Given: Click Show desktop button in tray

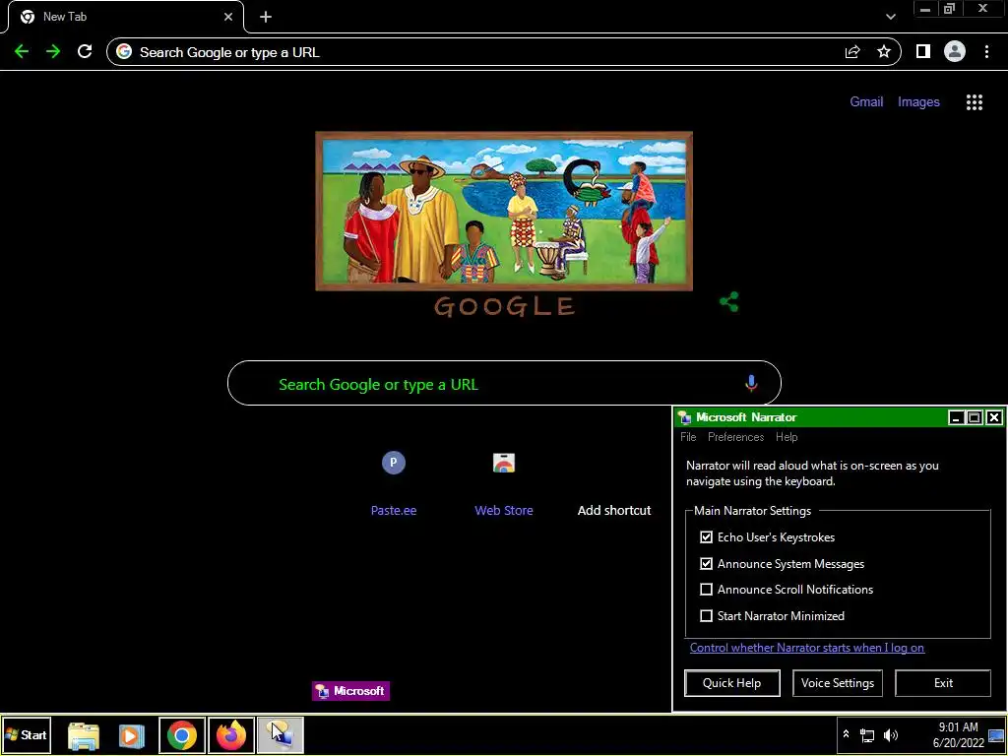Looking at the screenshot, I should coord(998,735).
